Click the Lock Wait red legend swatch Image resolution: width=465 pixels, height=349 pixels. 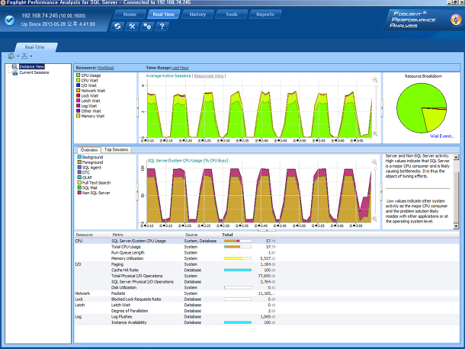tap(79, 96)
